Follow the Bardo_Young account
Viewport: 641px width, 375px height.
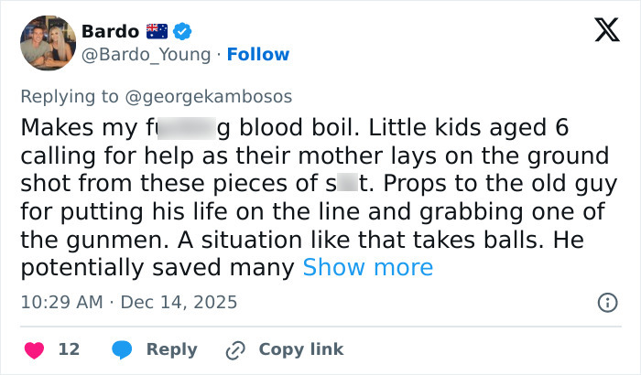pyautogui.click(x=258, y=54)
